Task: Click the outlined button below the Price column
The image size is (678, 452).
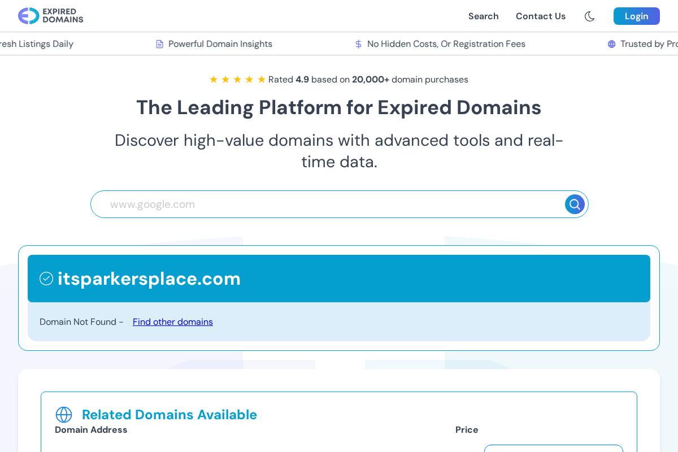Action: 553,449
